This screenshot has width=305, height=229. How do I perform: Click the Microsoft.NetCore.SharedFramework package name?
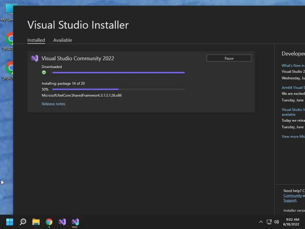pyautogui.click(x=82, y=95)
